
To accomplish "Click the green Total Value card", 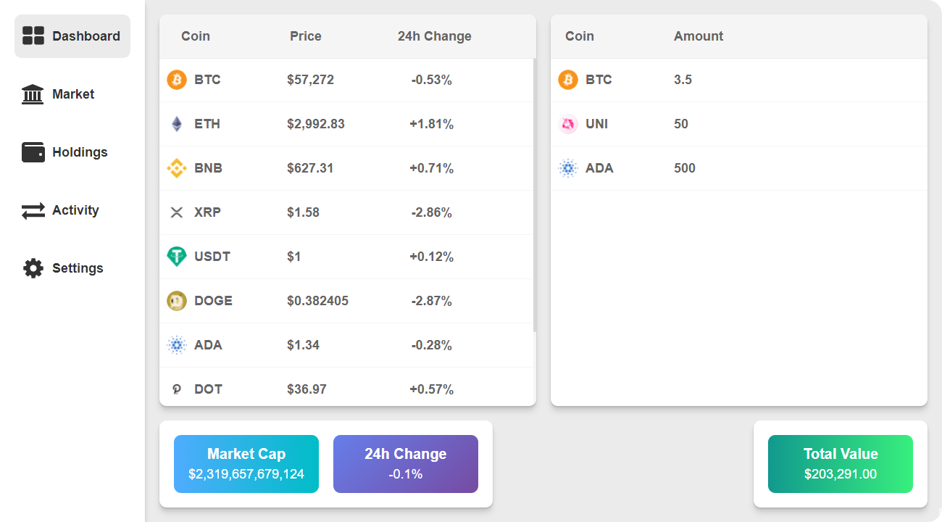I will click(841, 464).
